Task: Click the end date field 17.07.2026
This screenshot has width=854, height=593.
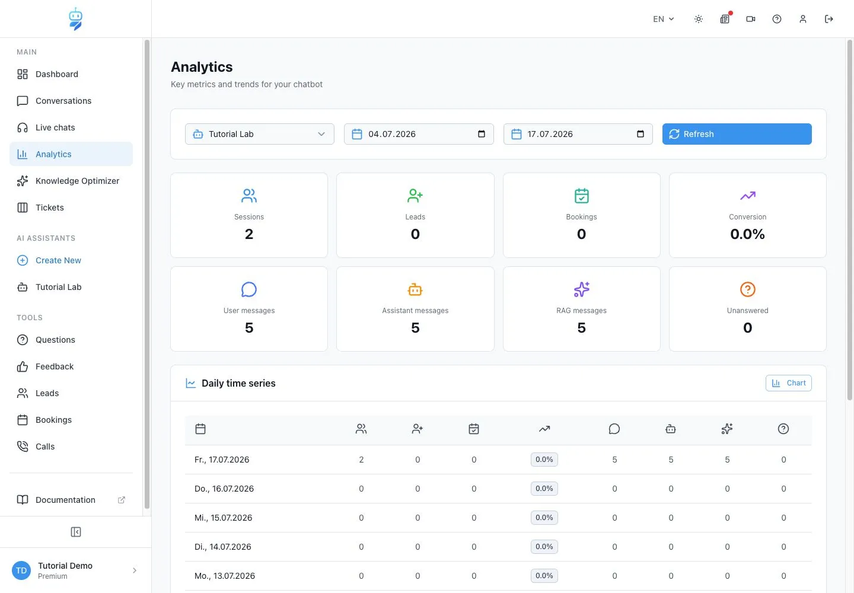Action: pos(578,134)
